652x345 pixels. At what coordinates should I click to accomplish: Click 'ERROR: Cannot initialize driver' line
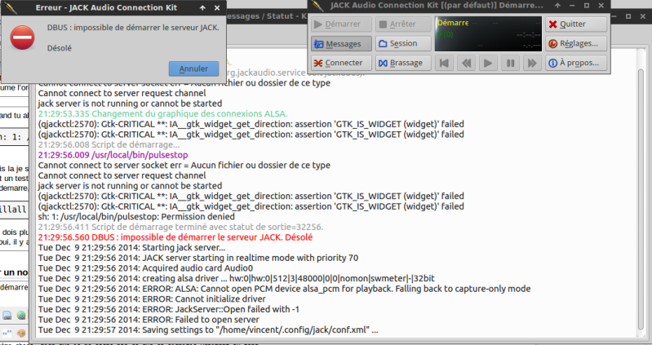tap(152, 299)
